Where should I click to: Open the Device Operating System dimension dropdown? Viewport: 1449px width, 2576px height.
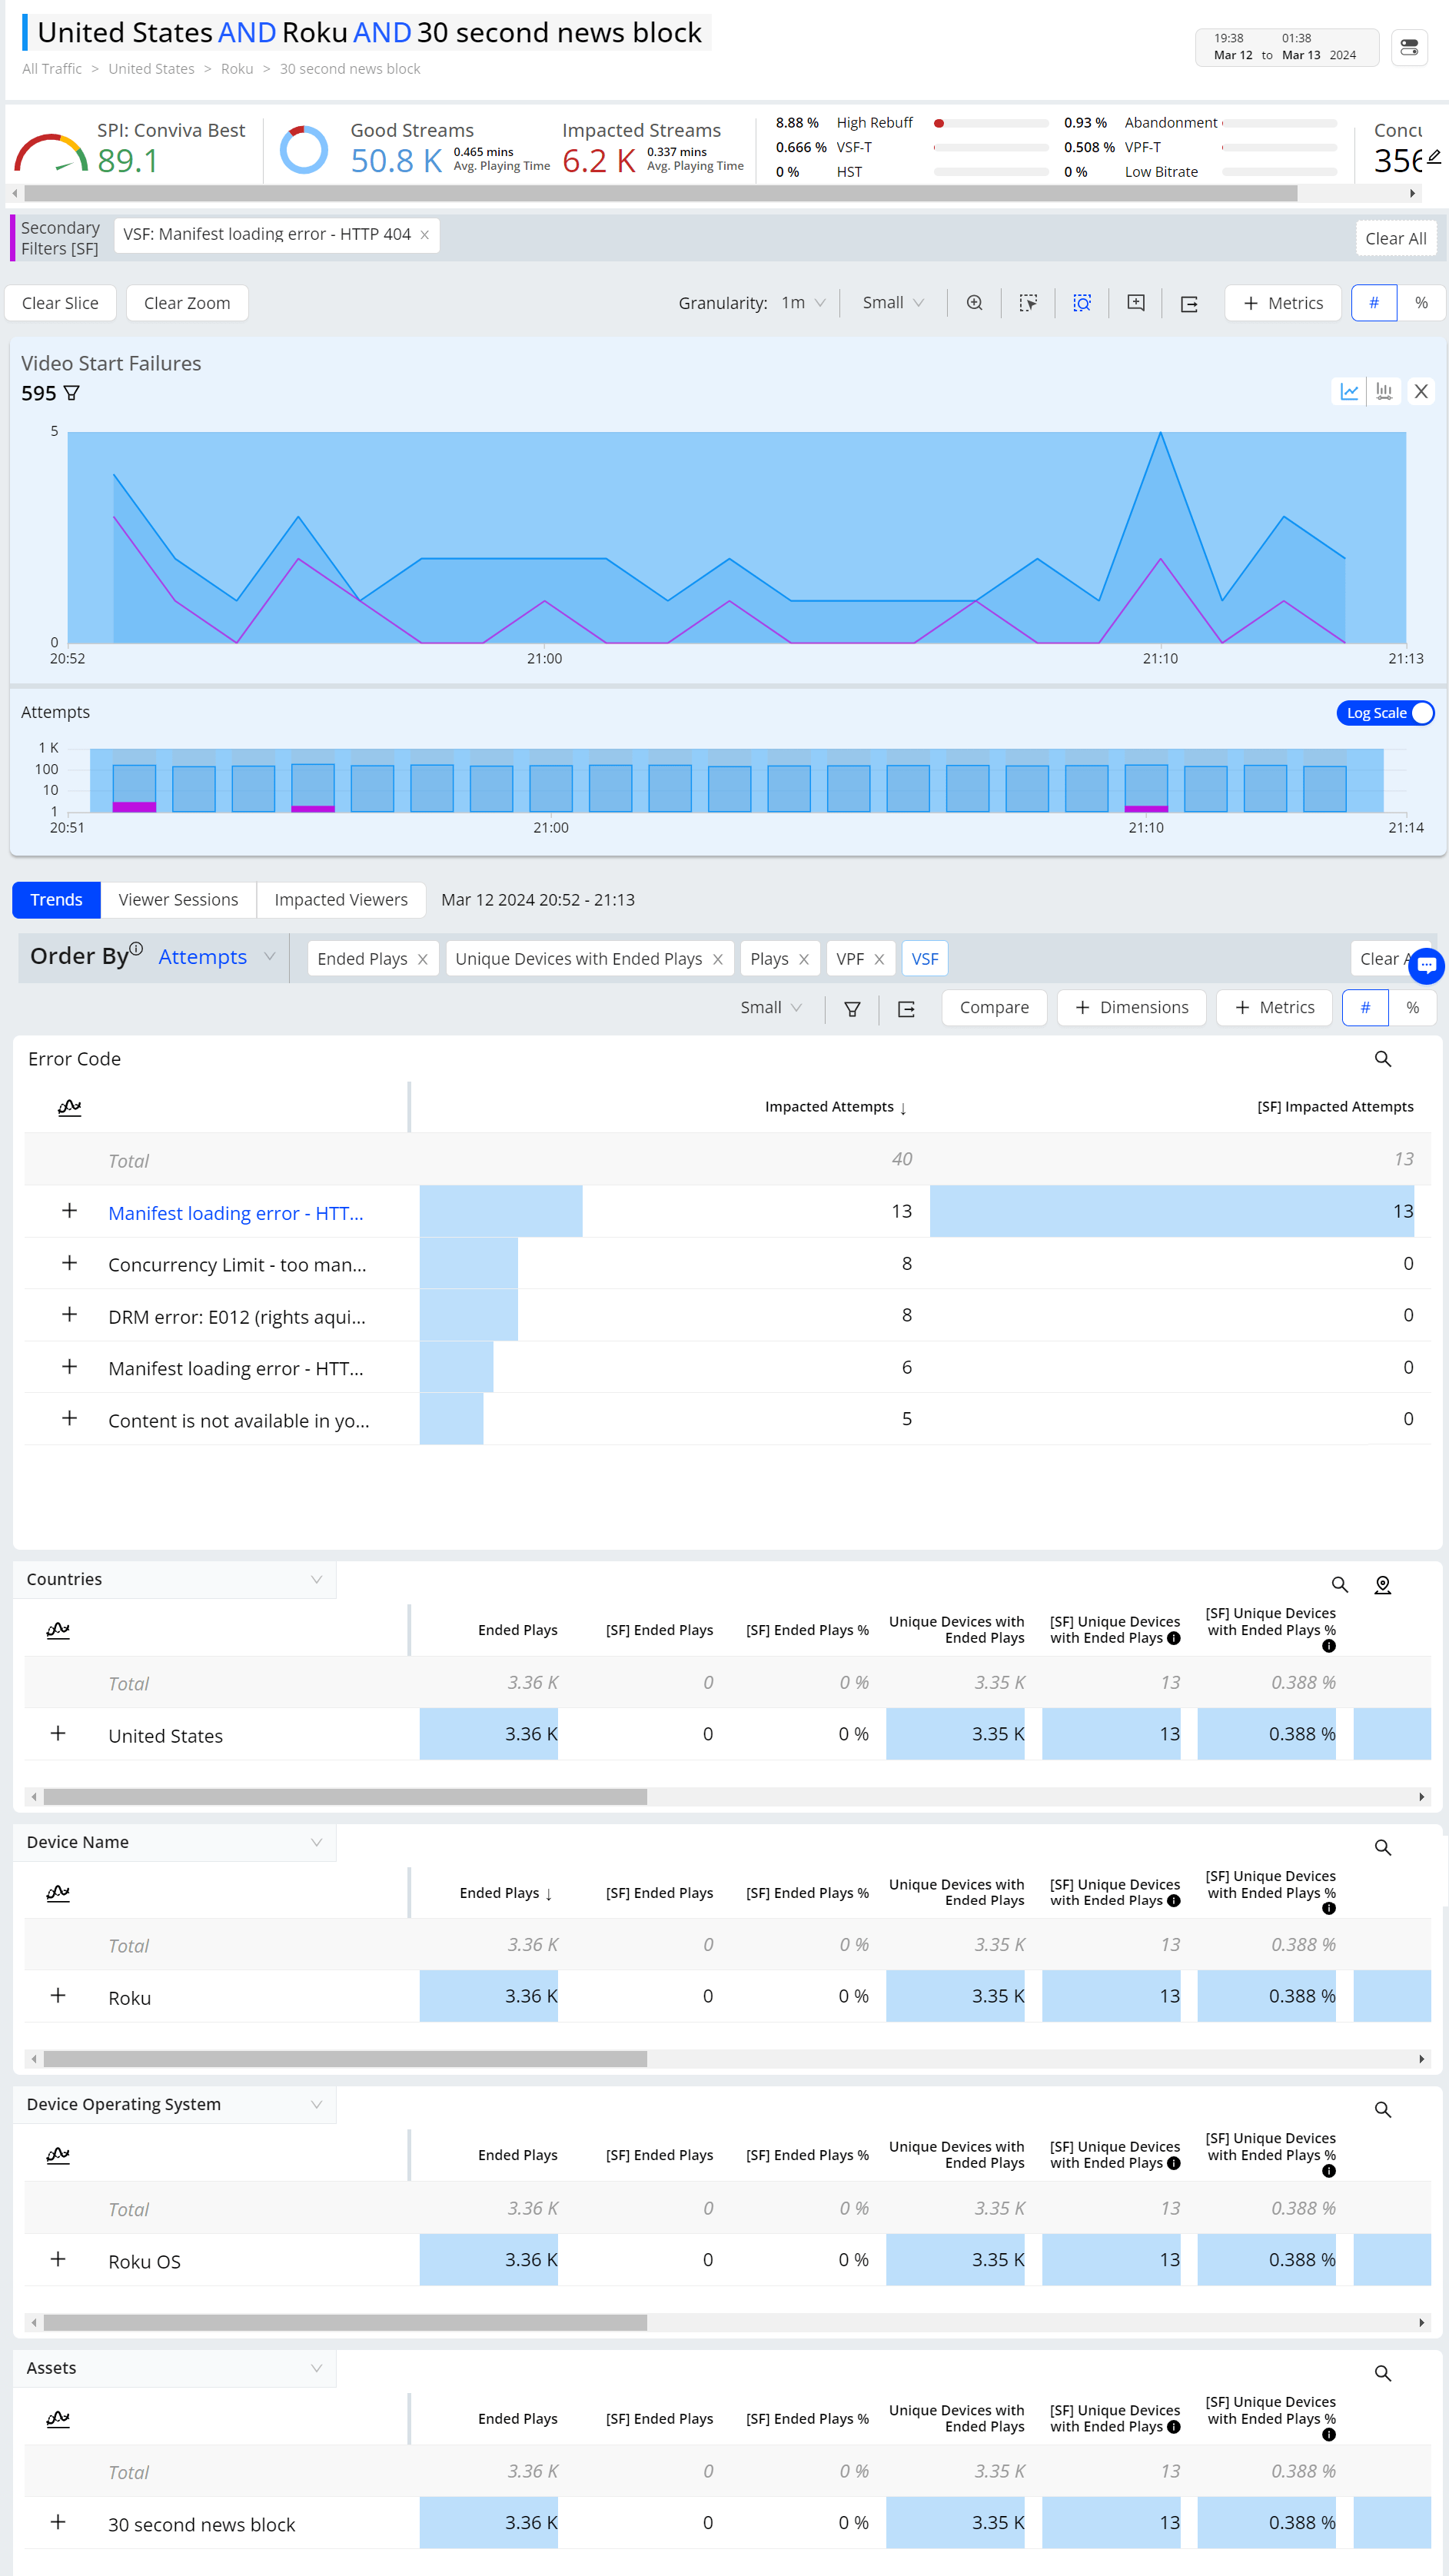[x=175, y=2105]
